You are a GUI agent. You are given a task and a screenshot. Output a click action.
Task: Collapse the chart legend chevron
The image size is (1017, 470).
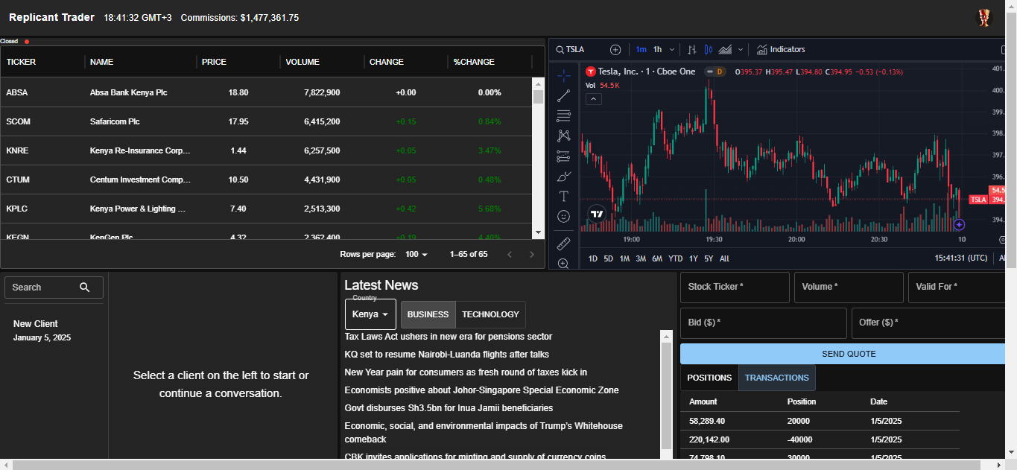[x=593, y=99]
